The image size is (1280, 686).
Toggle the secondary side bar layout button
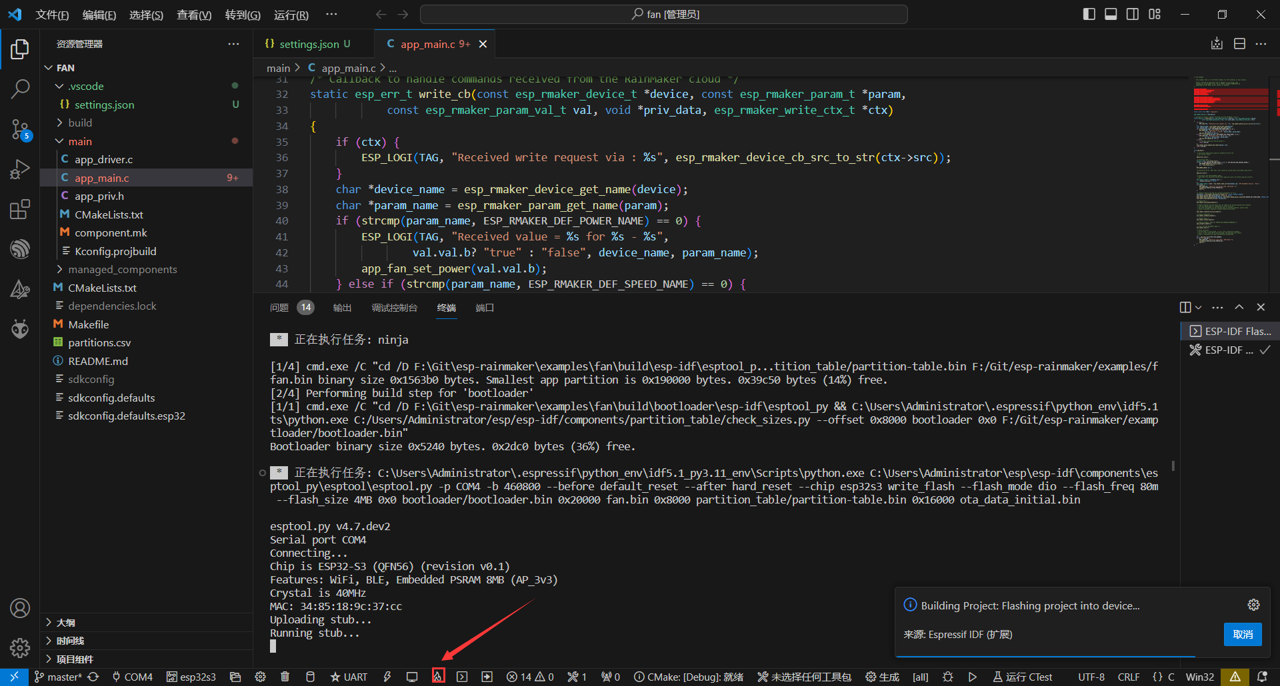1133,14
